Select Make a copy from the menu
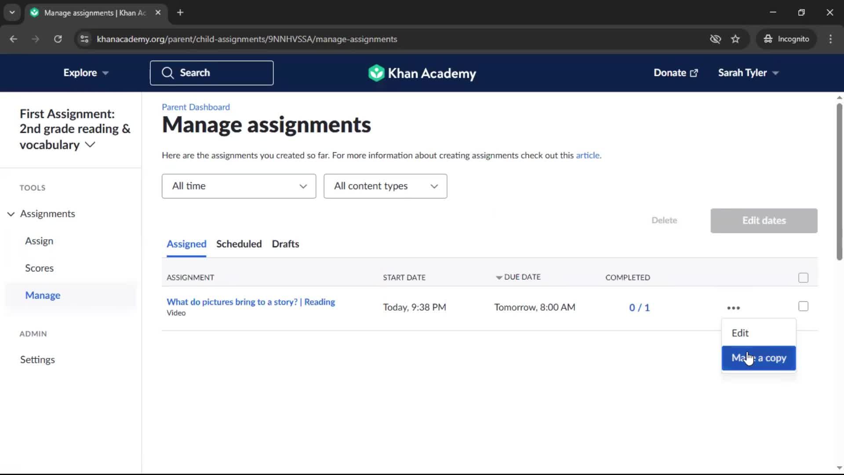The width and height of the screenshot is (844, 475). coord(758,358)
